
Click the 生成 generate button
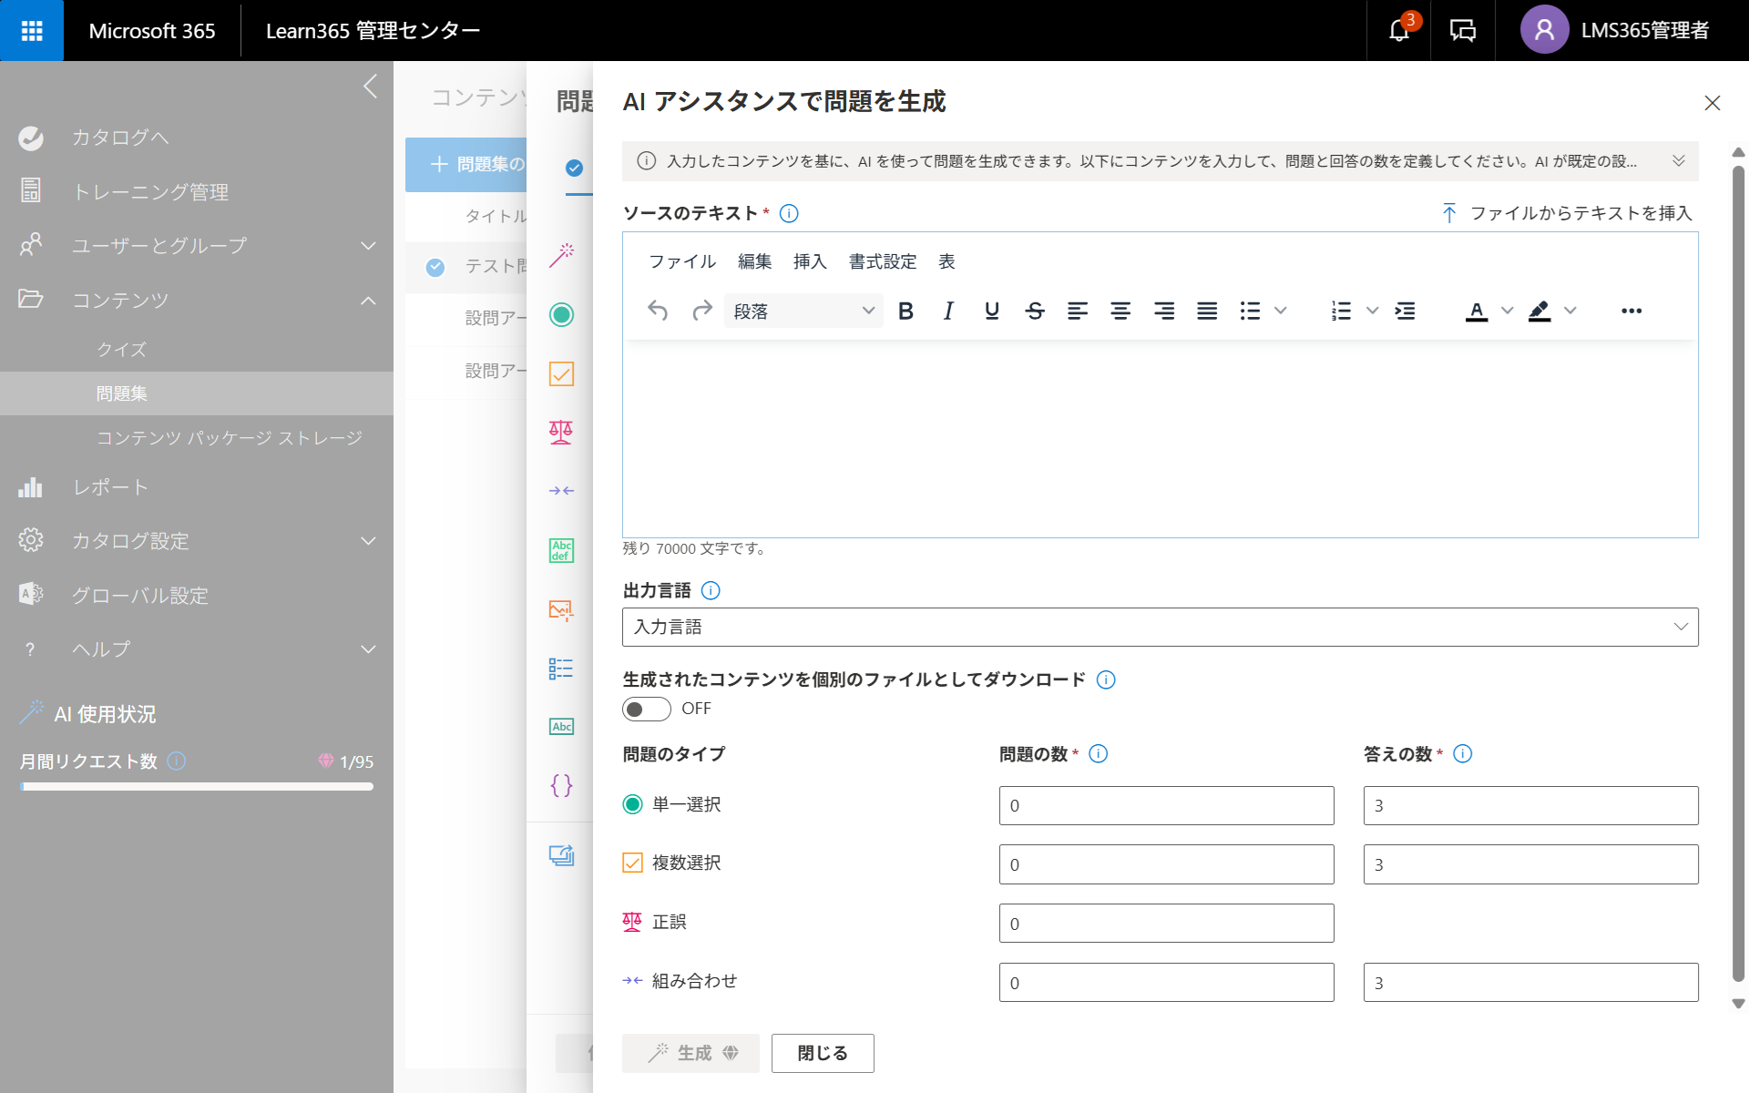point(690,1053)
